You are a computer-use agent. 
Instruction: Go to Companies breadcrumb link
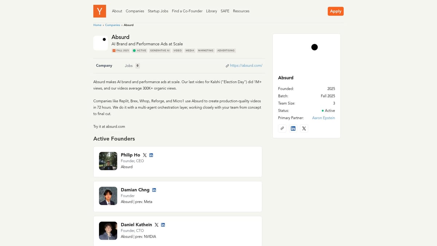coord(113,25)
